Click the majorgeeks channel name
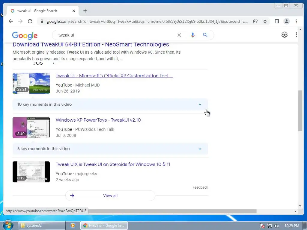The image size is (307, 230). click(86, 174)
